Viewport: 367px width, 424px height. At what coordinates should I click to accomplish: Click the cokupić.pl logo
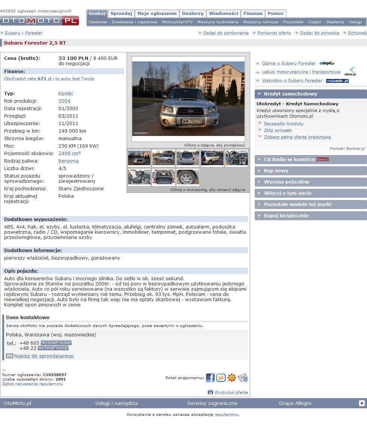click(327, 63)
